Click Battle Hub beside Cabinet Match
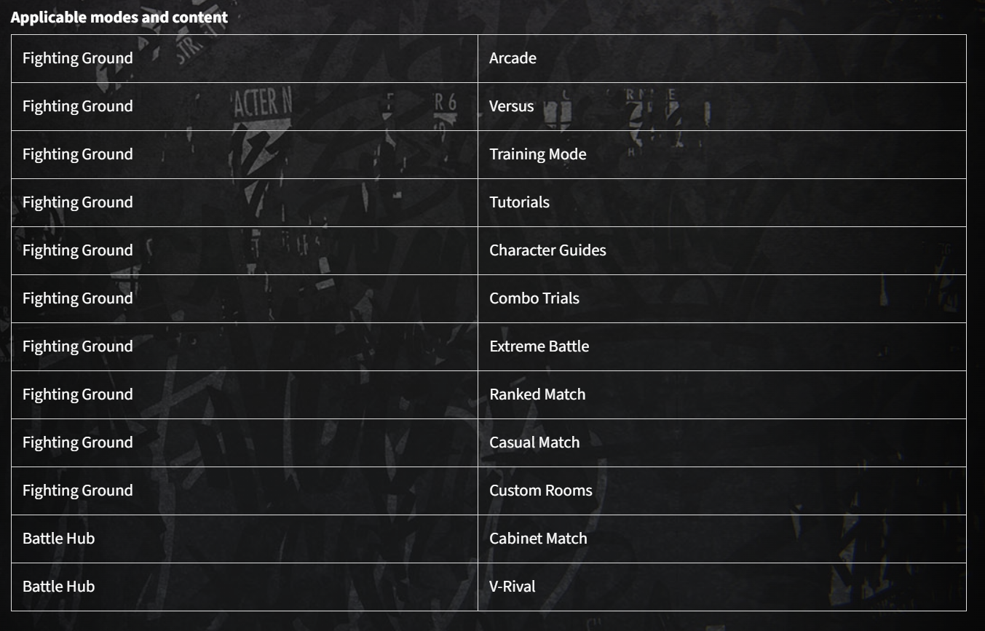Image resolution: width=985 pixels, height=631 pixels. [58, 539]
